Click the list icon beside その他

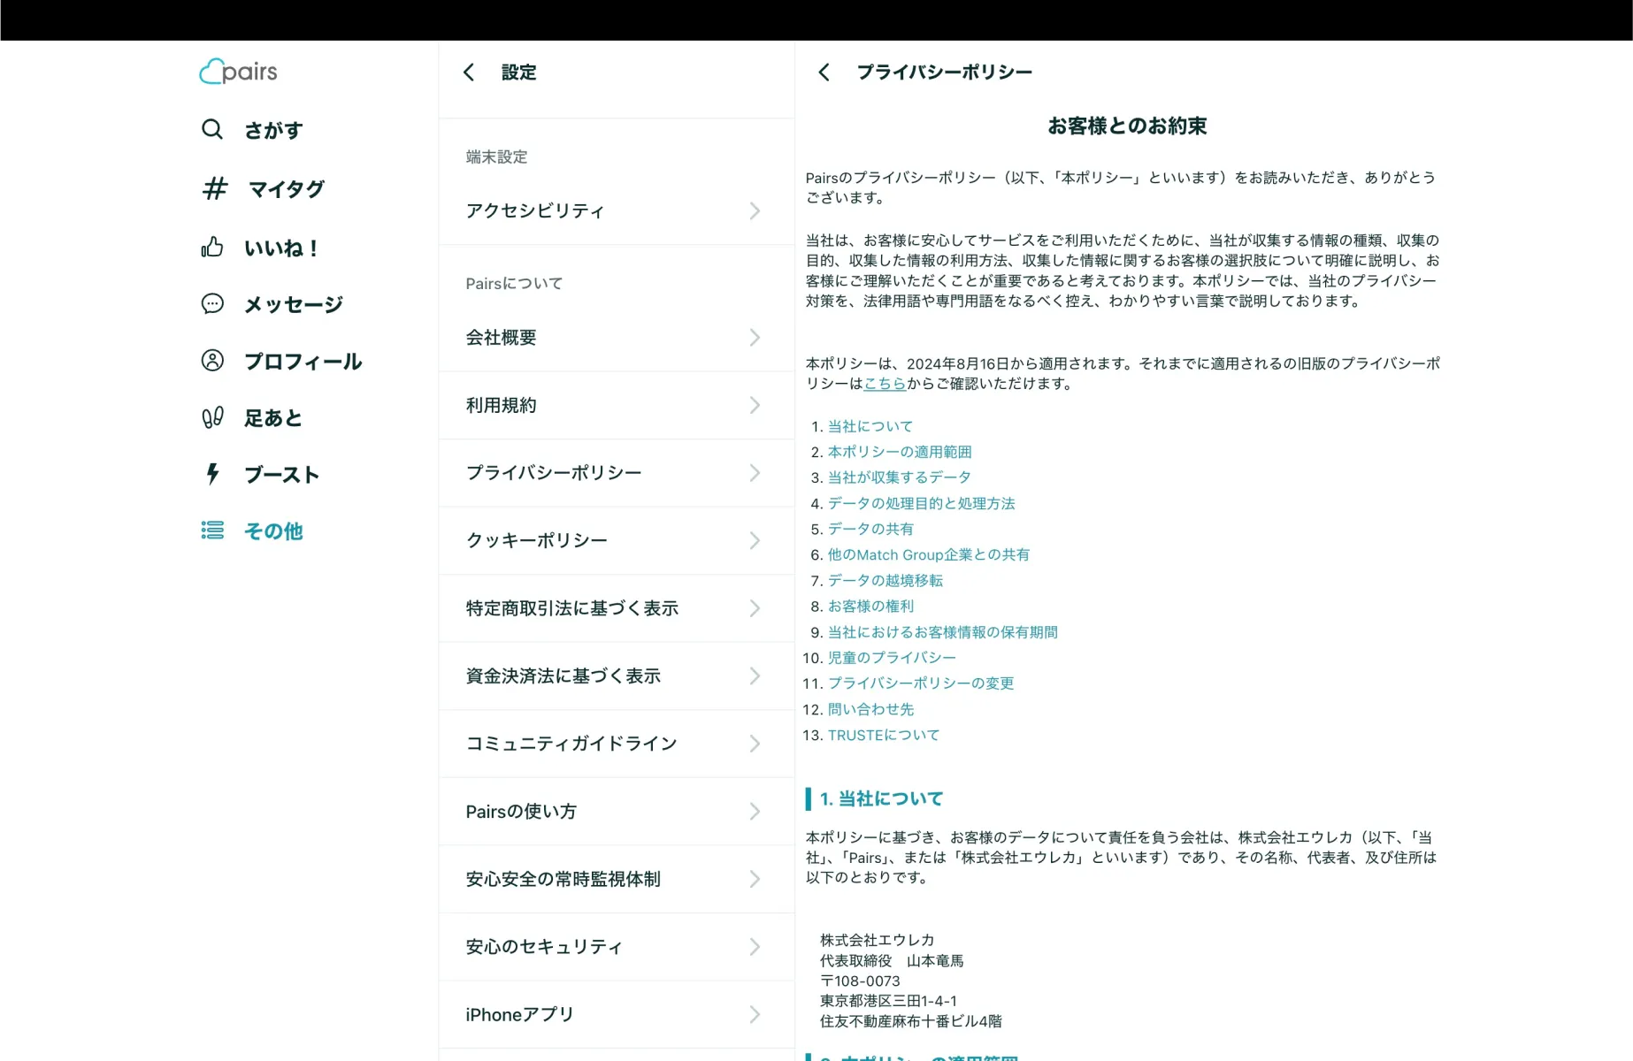[212, 530]
